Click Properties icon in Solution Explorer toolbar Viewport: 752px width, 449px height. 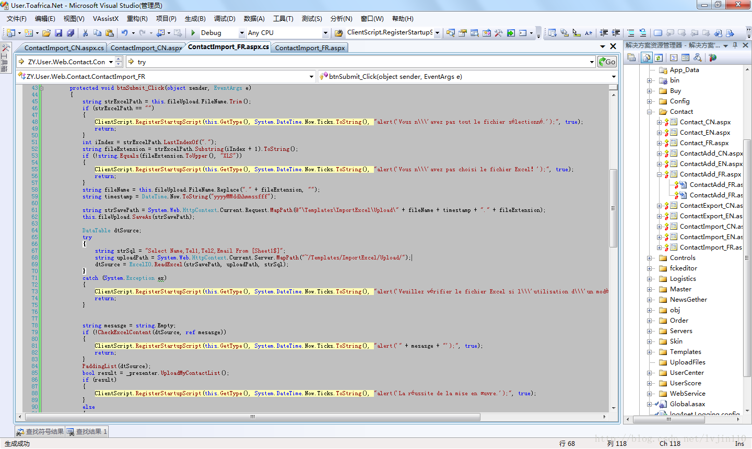click(x=631, y=57)
